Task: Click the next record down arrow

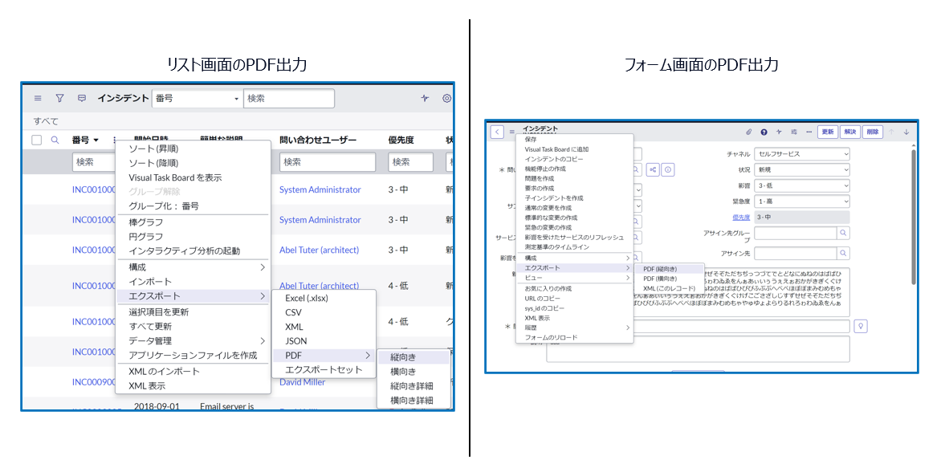Action: point(906,132)
